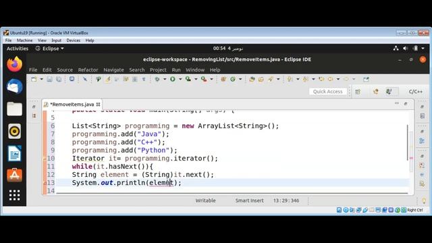Open a terminal with the blue monitor icon

tap(72, 79)
